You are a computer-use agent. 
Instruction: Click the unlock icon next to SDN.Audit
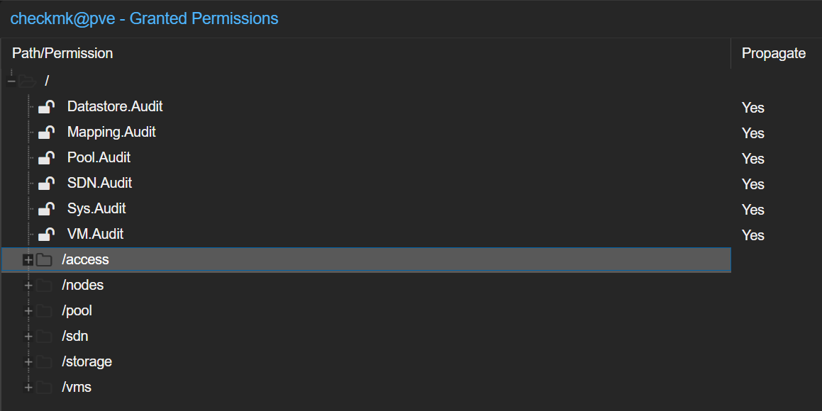(47, 184)
